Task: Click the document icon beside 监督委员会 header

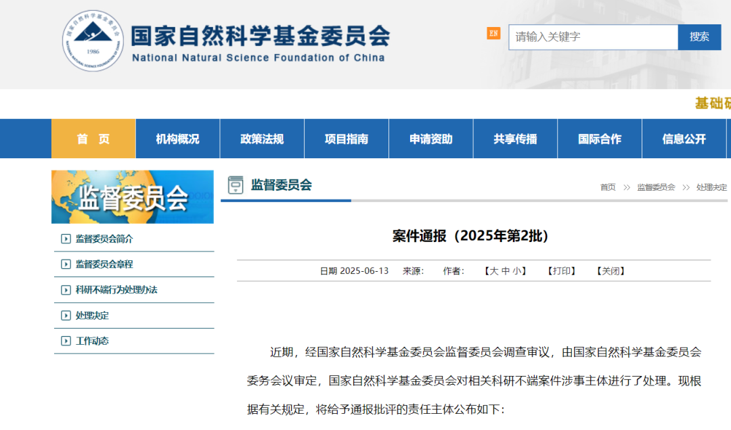Action: point(235,184)
